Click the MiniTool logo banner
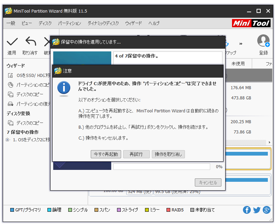The height and width of the screenshot is (224, 275). [x=251, y=23]
